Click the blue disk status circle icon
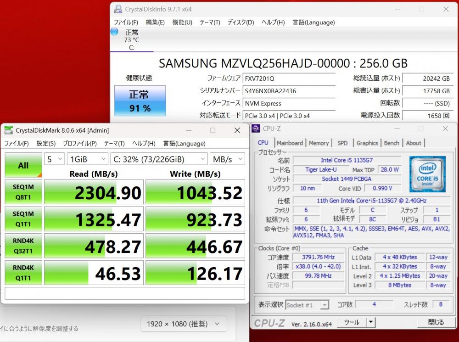This screenshot has height=342, width=459. [114, 31]
